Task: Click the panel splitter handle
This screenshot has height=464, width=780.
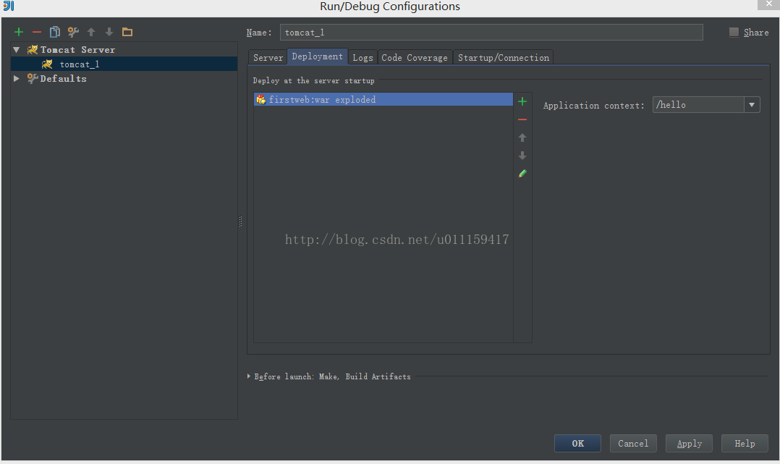Action: pos(241,221)
